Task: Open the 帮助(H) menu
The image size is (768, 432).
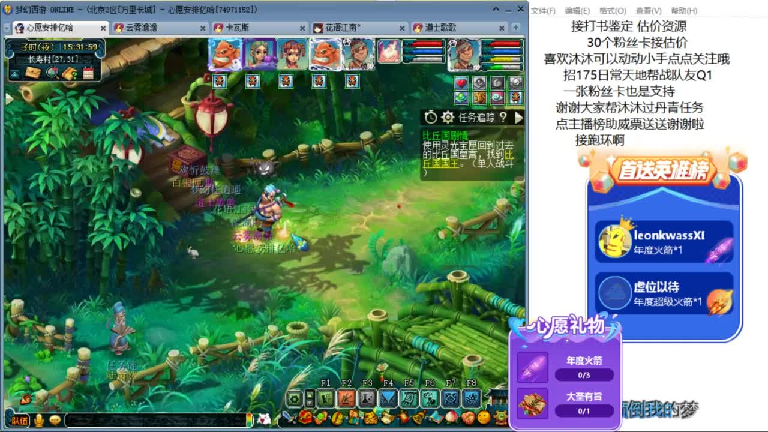Action: coord(684,11)
